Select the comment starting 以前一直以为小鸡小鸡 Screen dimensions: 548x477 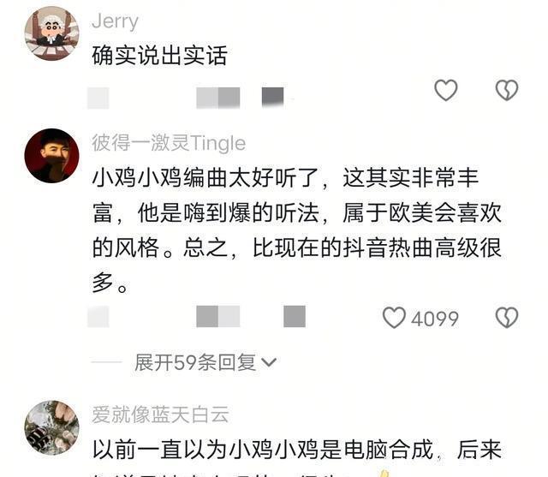point(297,458)
